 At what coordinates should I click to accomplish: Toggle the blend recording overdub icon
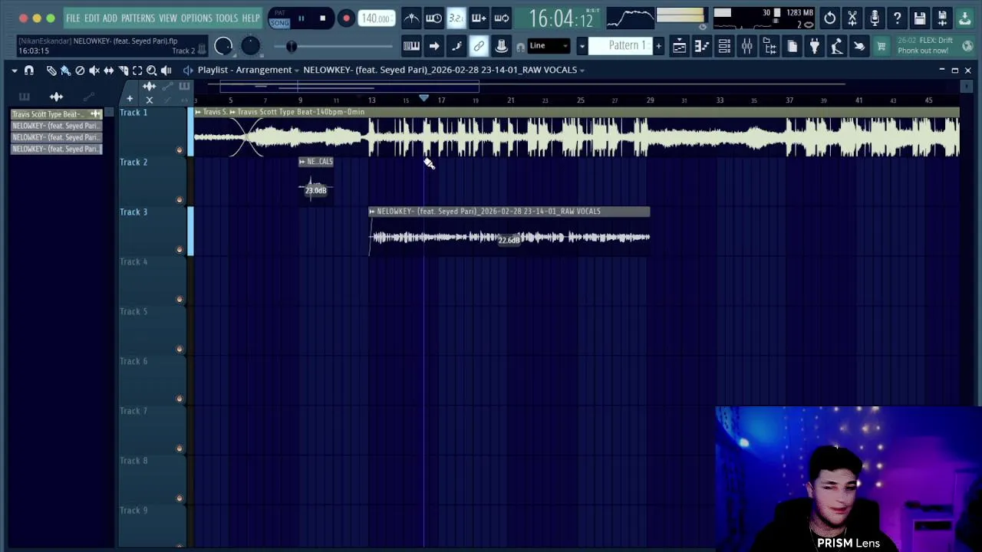point(479,18)
